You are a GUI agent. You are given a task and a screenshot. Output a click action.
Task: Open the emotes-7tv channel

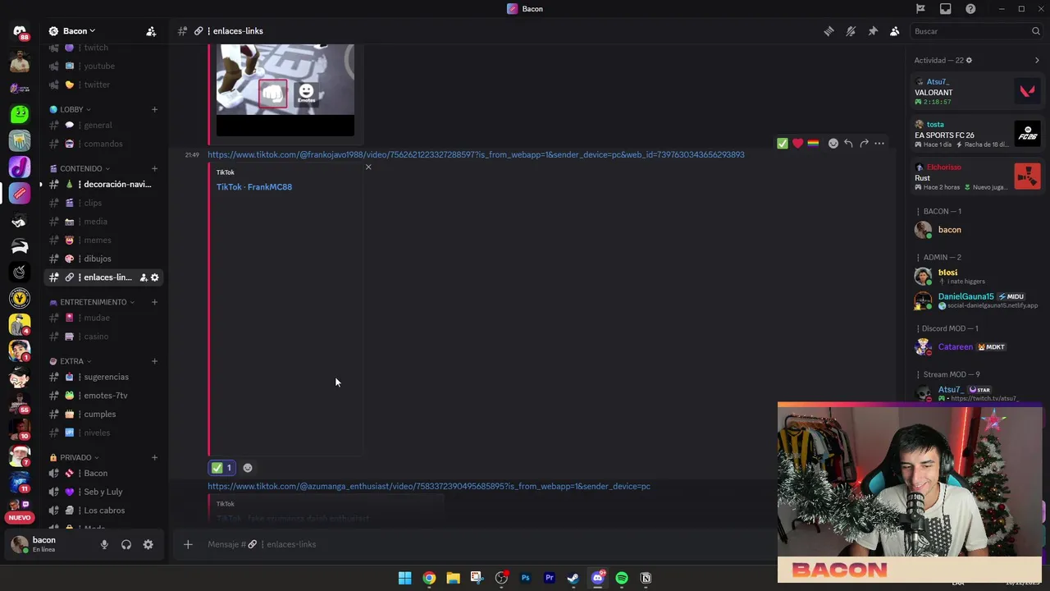103,396
